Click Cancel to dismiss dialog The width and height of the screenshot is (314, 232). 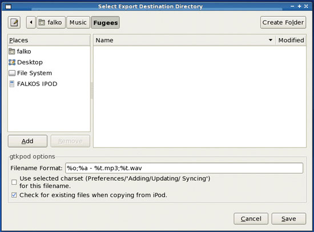[251, 219]
